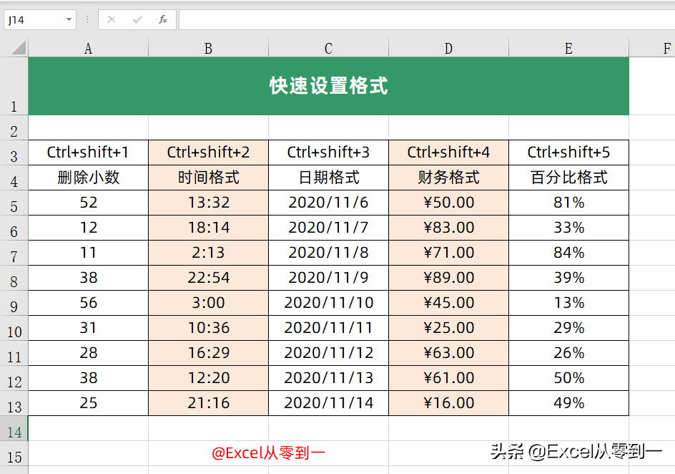Select column E header
This screenshot has width=675, height=474.
tap(568, 48)
